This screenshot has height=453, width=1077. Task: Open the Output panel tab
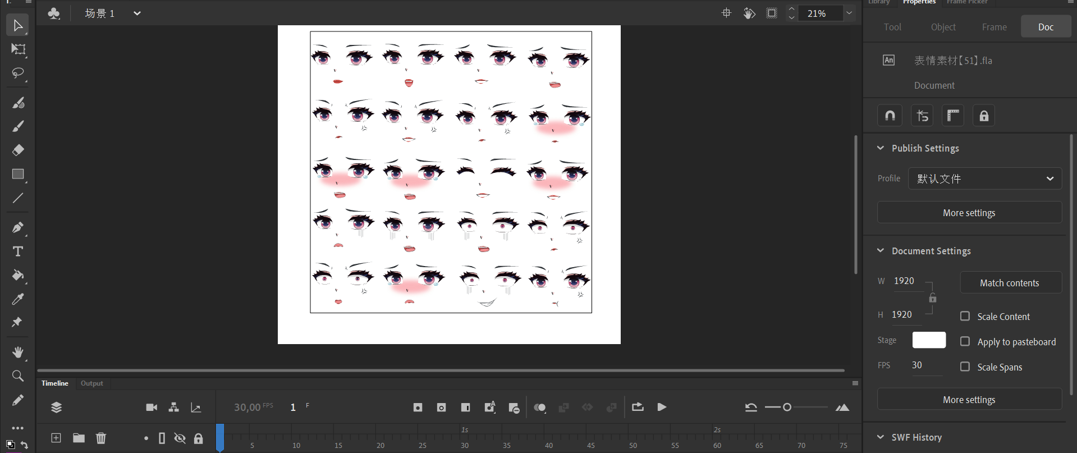(x=91, y=383)
